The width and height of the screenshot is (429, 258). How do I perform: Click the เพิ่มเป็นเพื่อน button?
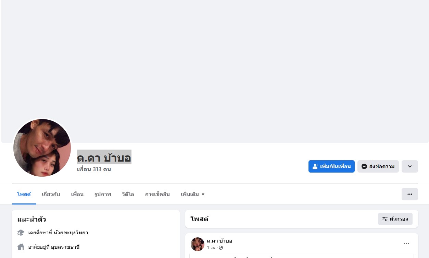click(331, 166)
